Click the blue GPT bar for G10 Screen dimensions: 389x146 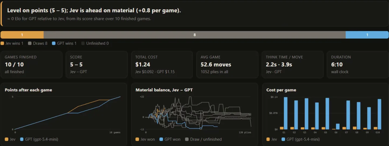(x=379, y=114)
